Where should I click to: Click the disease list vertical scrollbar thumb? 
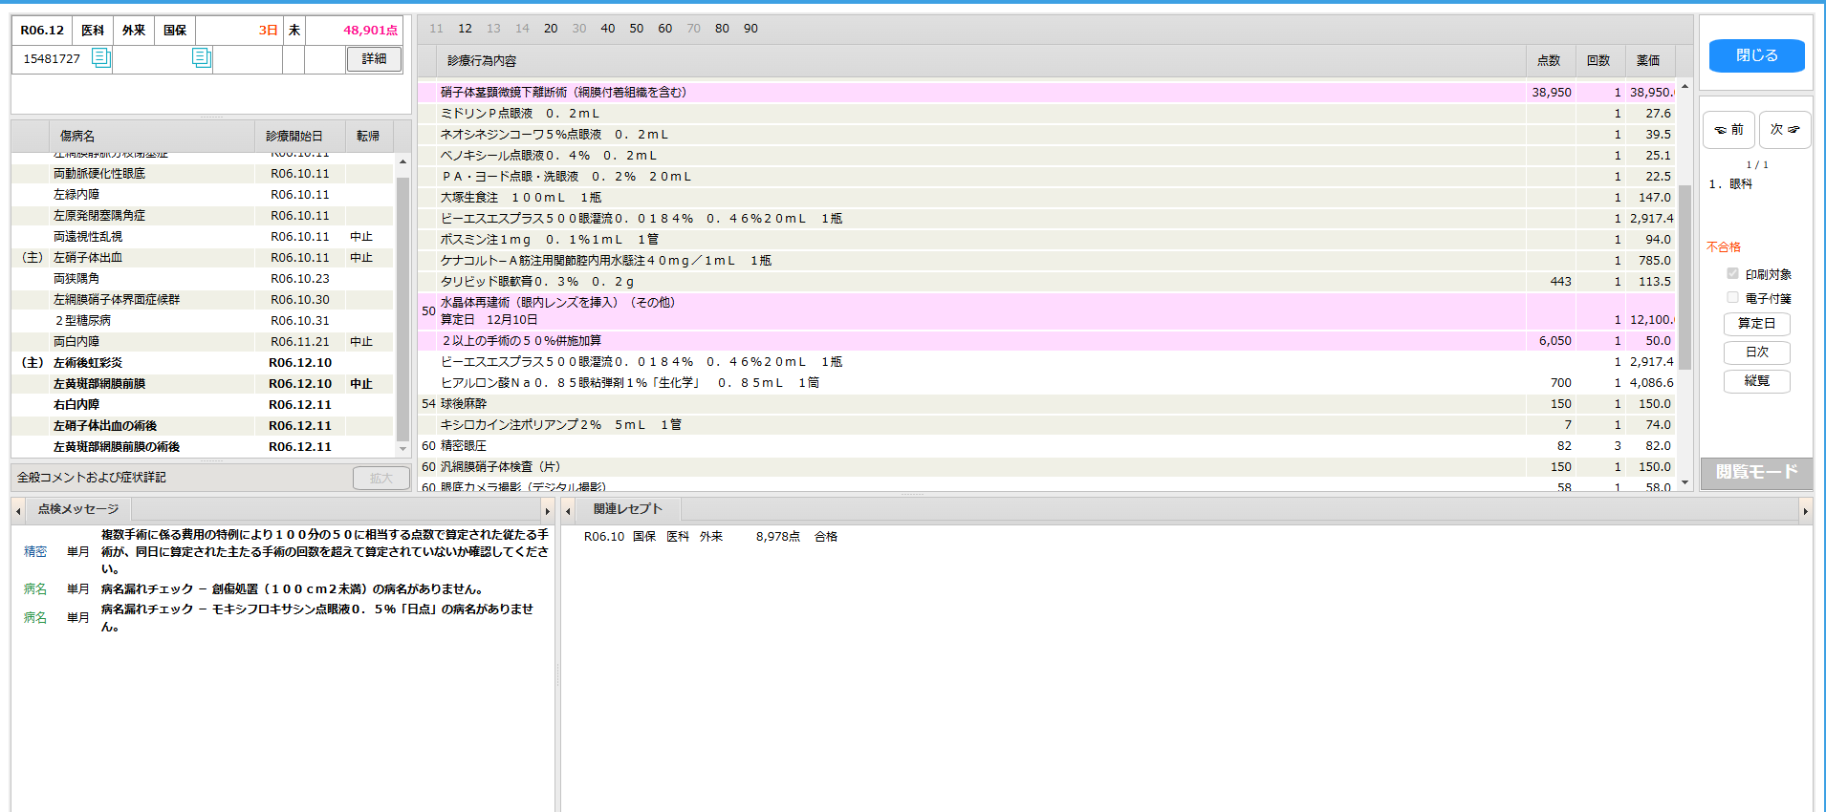402,309
